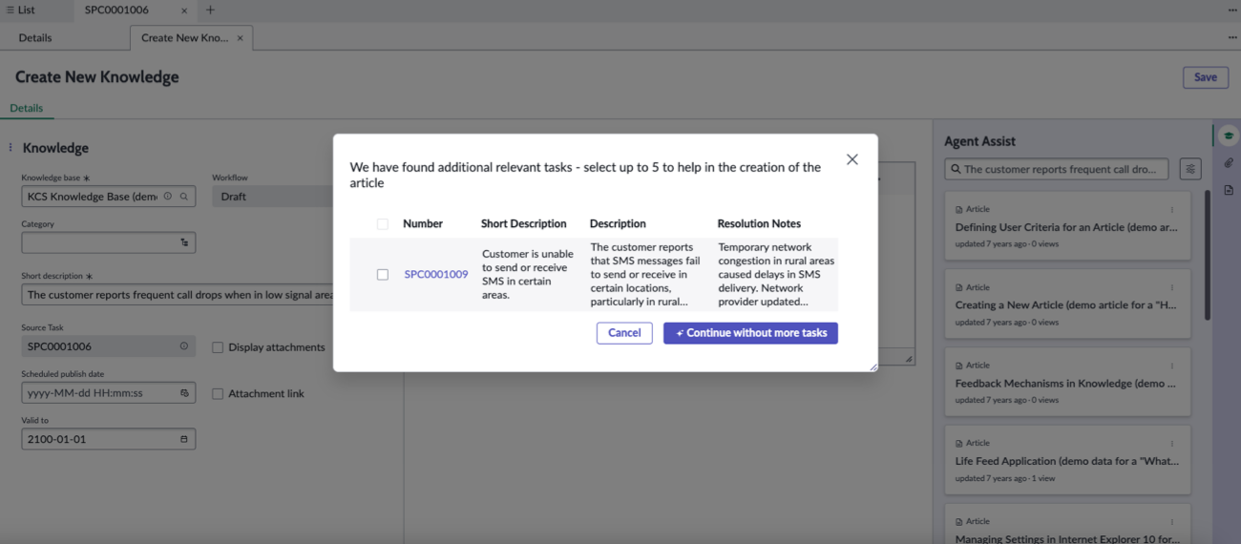This screenshot has height=544, width=1241.
Task: Toggle Attachment link checkbox
Action: pyautogui.click(x=218, y=393)
